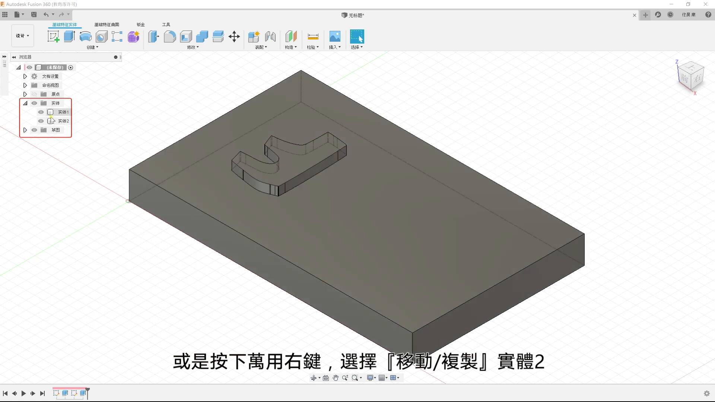
Task: Create a new design tab with plus
Action: click(645, 15)
